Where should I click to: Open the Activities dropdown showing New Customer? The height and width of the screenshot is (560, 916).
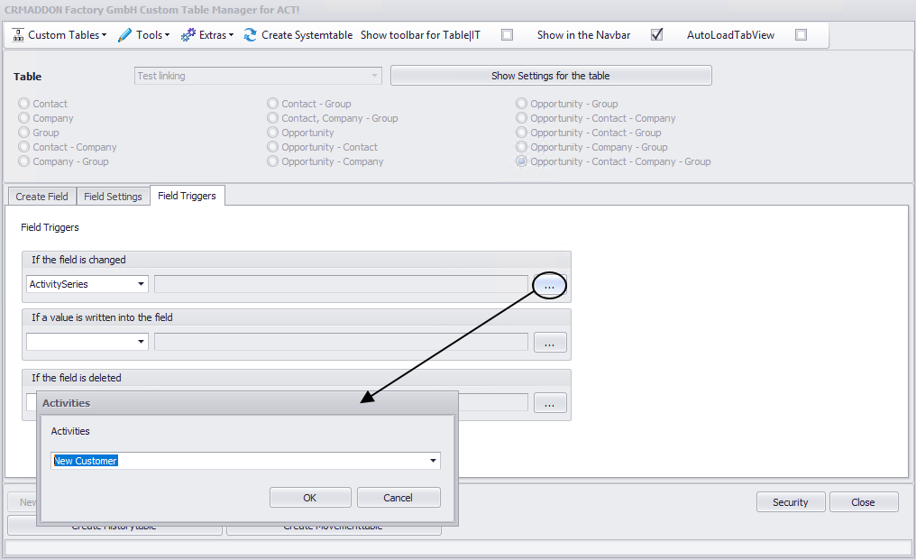pos(432,460)
